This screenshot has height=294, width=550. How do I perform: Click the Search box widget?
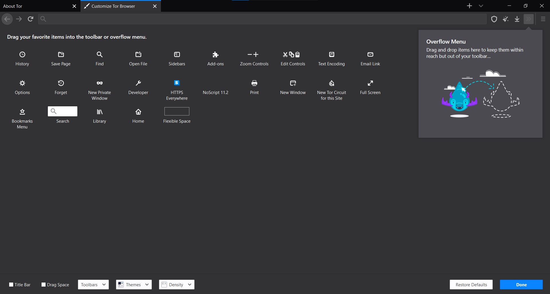pyautogui.click(x=62, y=111)
